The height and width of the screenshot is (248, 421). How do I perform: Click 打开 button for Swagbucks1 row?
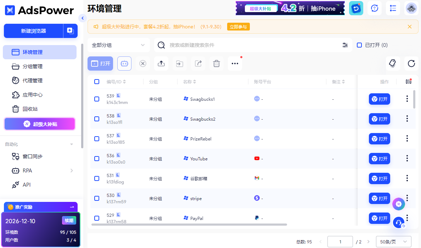click(x=380, y=99)
